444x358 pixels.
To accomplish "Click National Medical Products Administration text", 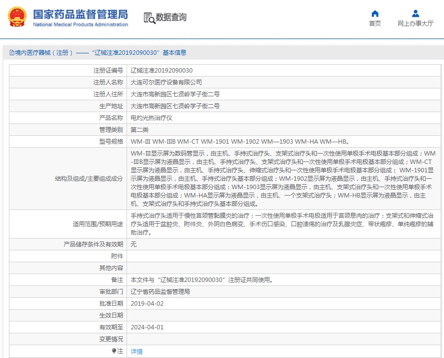I will pos(81,25).
